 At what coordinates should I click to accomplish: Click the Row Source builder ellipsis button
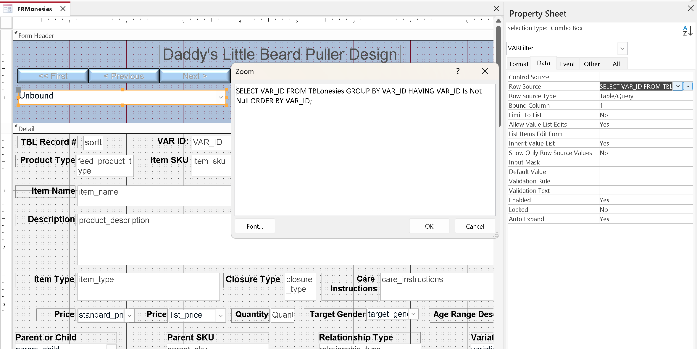[688, 86]
